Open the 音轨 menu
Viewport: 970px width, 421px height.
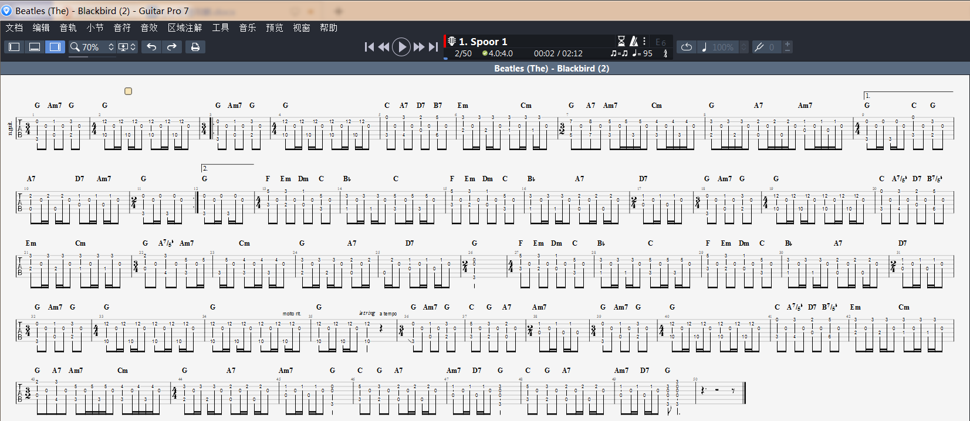coord(68,28)
